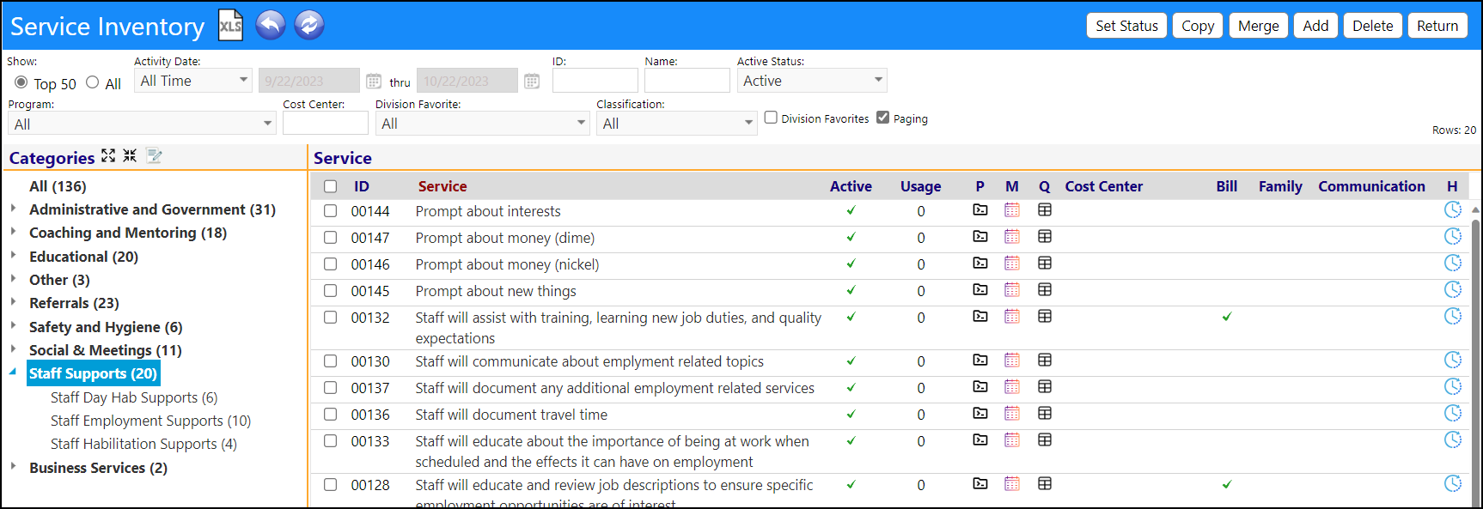Open Q table icon for service 00145
Screen dimensions: 1483x509
click(1045, 290)
